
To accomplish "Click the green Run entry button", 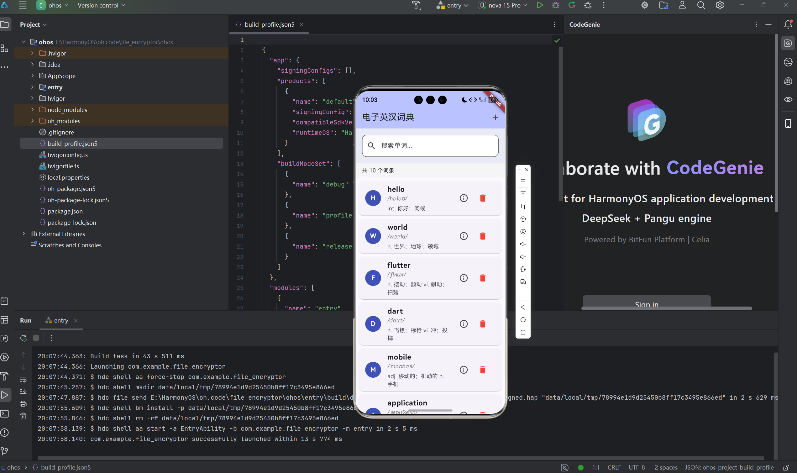I will click(x=539, y=5).
